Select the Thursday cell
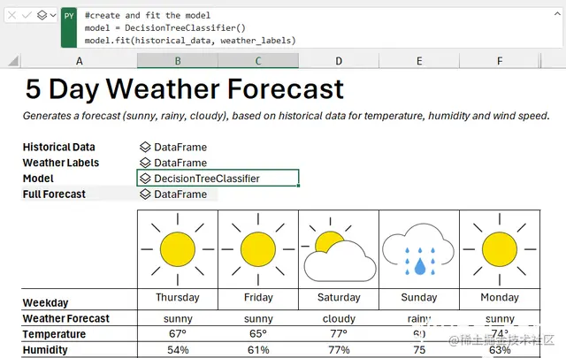This screenshot has height=358, width=566. (178, 299)
